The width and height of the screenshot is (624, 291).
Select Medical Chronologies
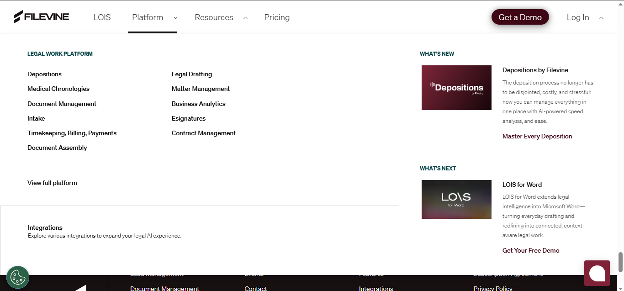(58, 89)
